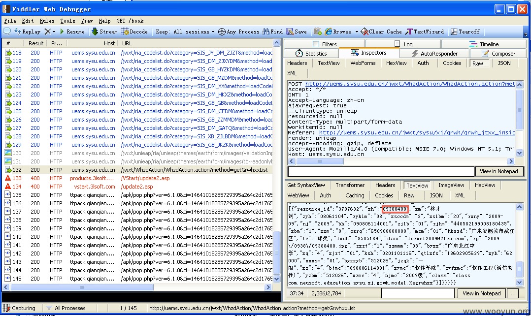Screen dimensions: 531x316
Task: Select the request HexView tab
Action: 396,63
